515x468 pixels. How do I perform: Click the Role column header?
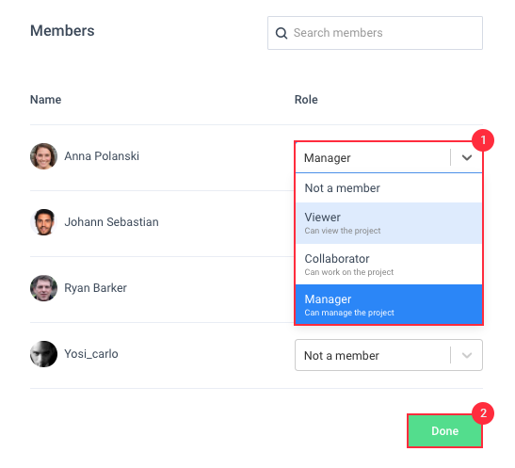(x=306, y=100)
